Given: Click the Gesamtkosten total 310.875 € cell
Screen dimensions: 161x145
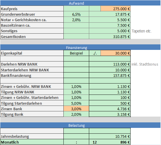Looking at the screenshot, I should pos(110,37).
